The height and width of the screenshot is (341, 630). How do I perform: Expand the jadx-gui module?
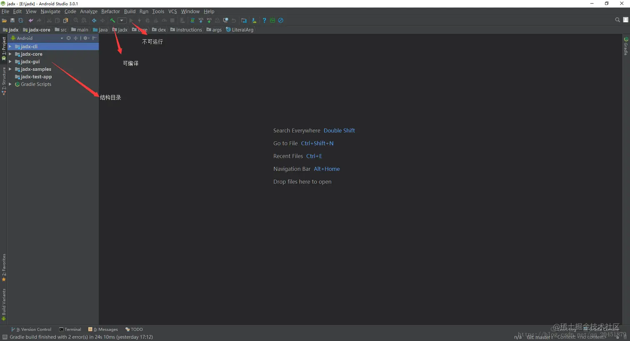(x=10, y=62)
